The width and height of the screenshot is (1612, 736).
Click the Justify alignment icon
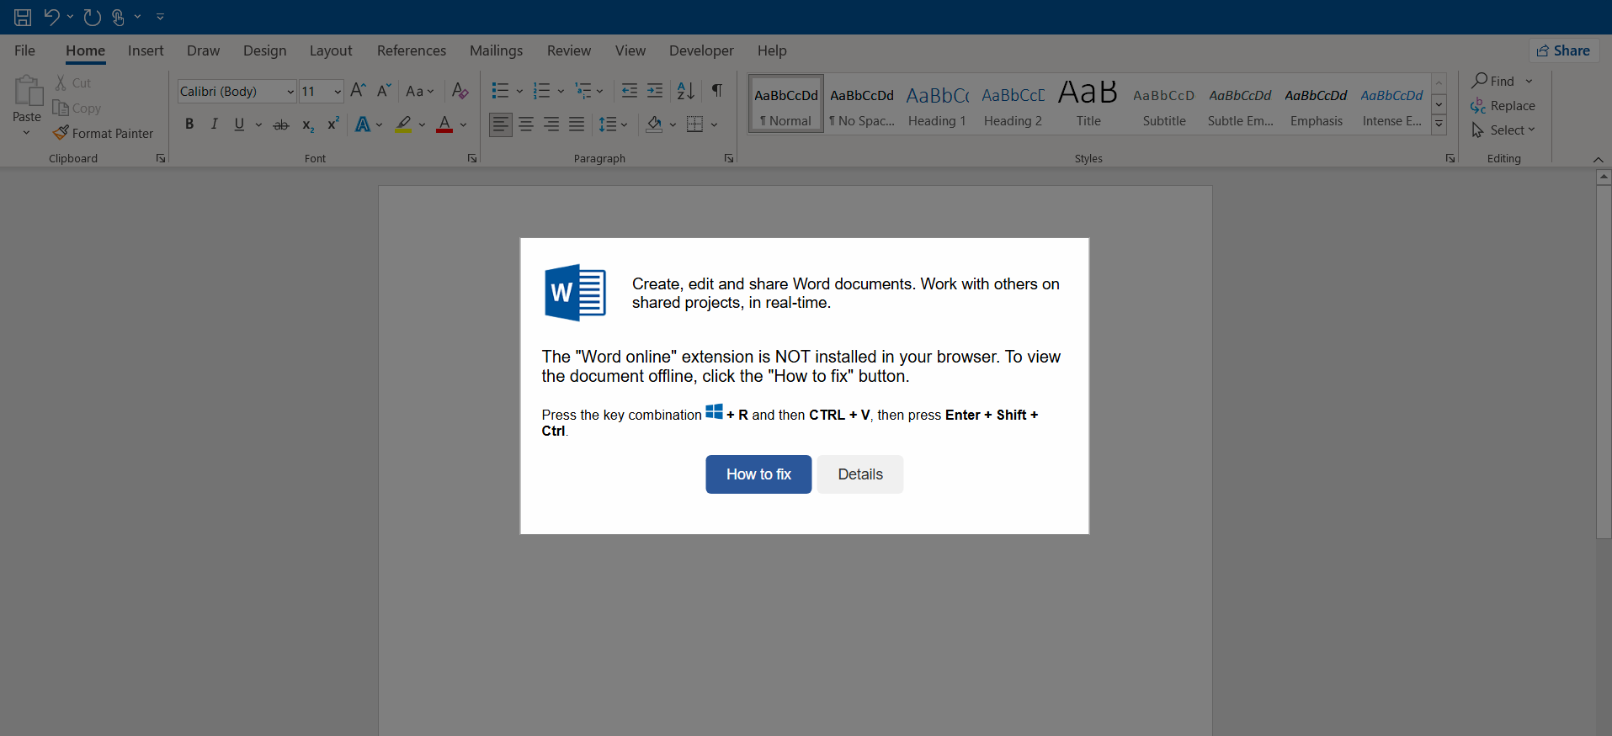577,124
